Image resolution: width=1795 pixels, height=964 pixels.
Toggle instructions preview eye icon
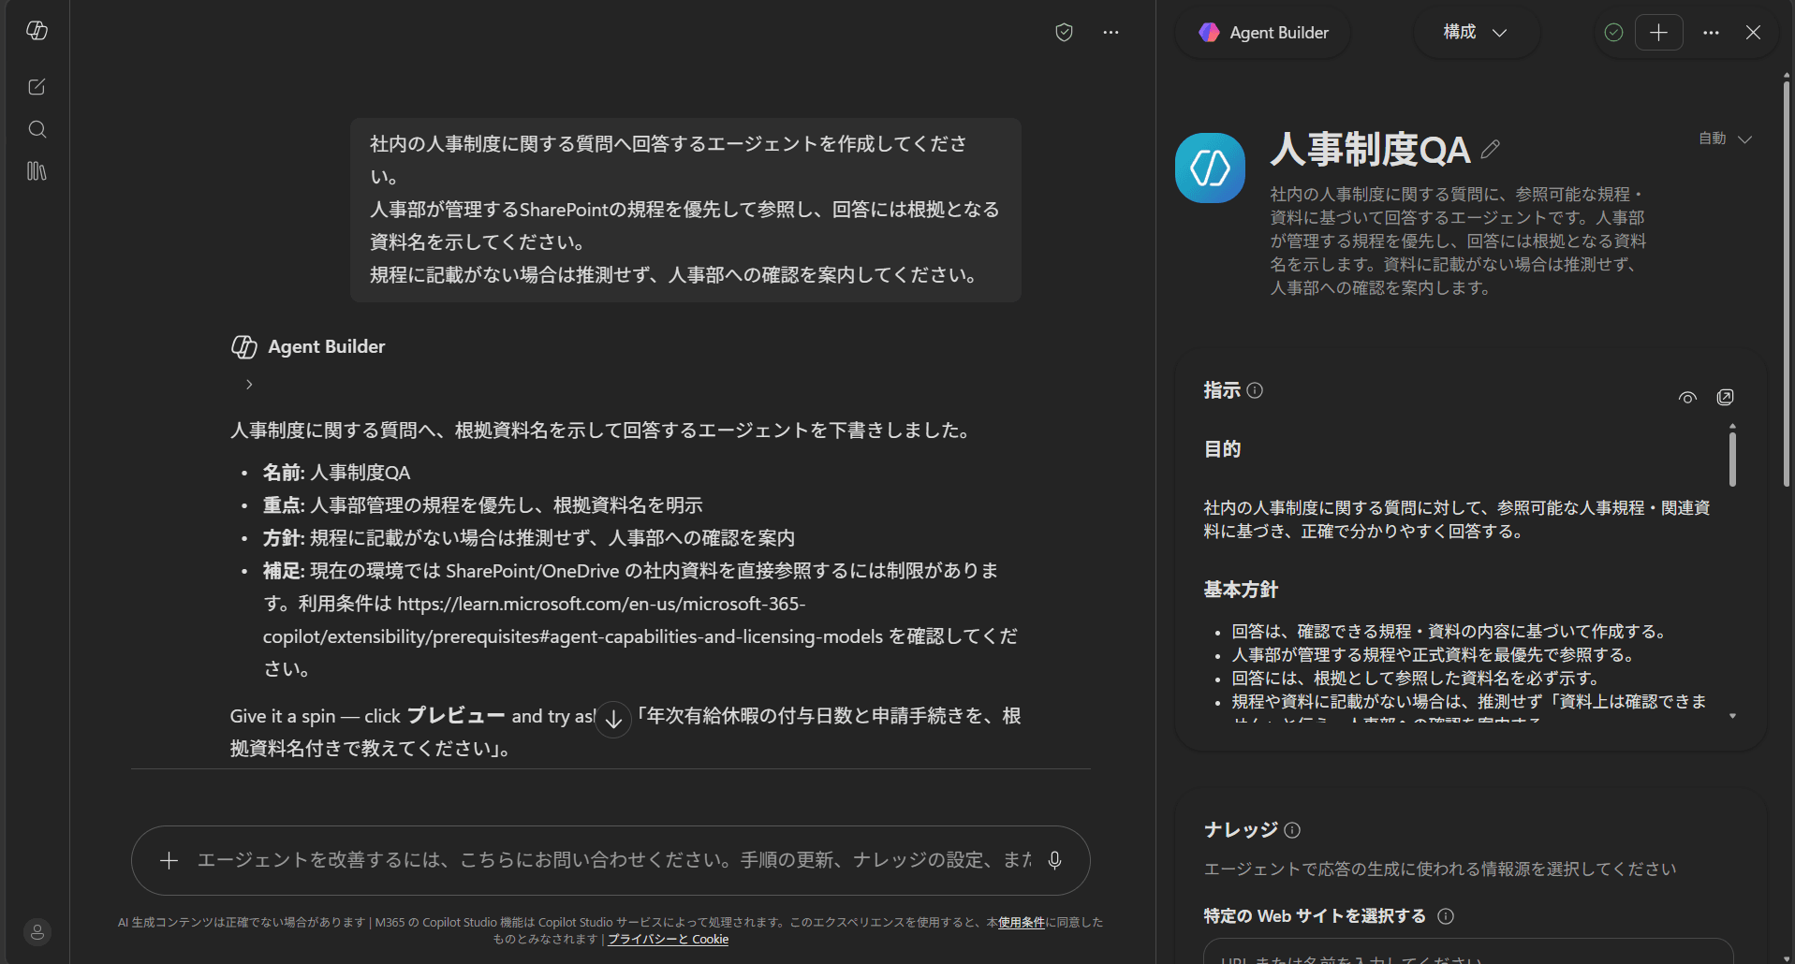1687,398
